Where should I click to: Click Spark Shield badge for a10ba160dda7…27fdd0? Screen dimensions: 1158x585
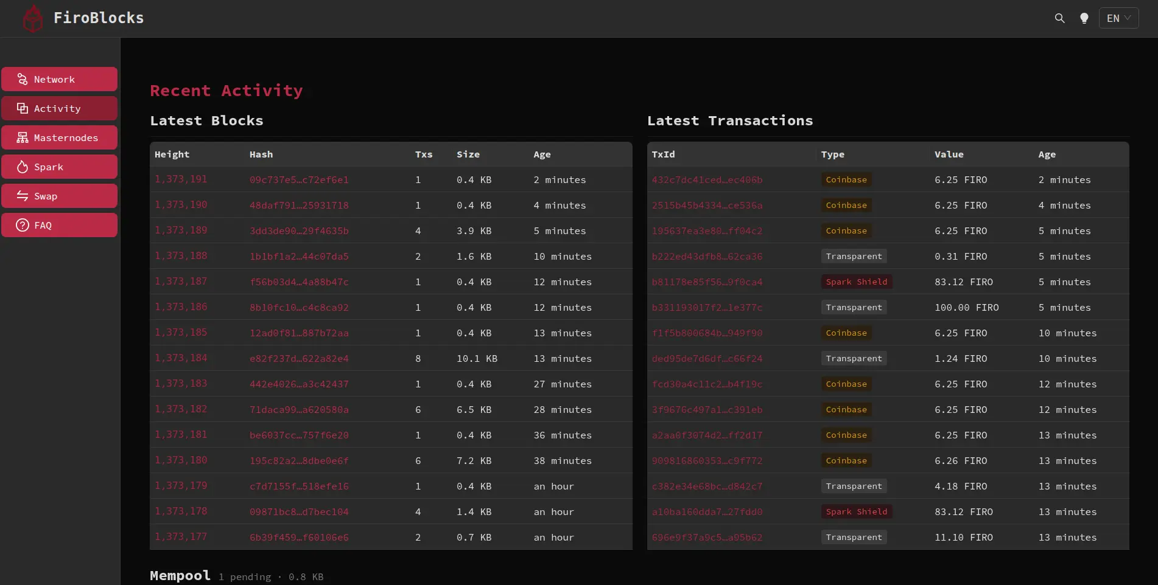click(857, 511)
